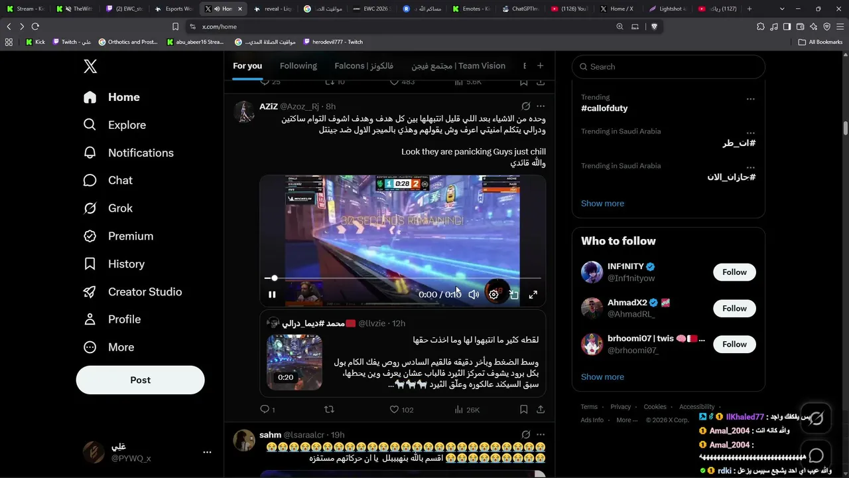Open the Premium verified badge icon
Image resolution: width=849 pixels, height=478 pixels.
pyautogui.click(x=90, y=236)
